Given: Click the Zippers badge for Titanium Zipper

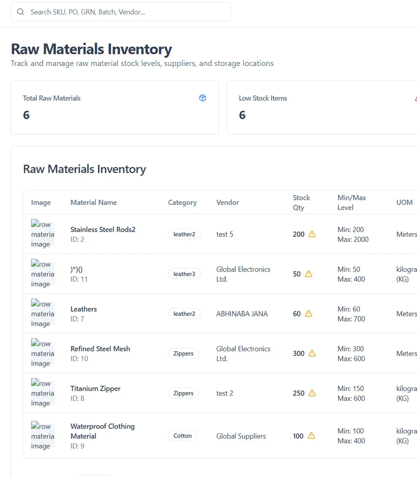Looking at the screenshot, I should [183, 393].
